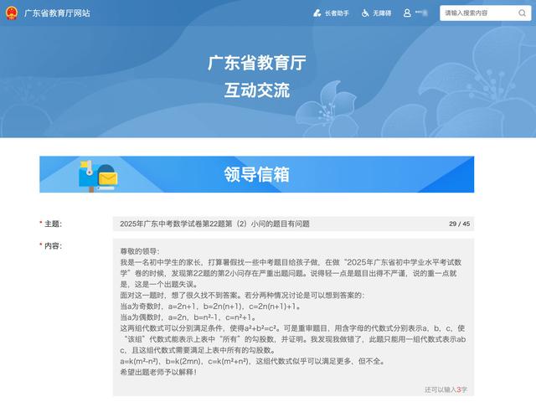
Task: Click the 广东省教育厅 banner heading
Action: pyautogui.click(x=257, y=63)
